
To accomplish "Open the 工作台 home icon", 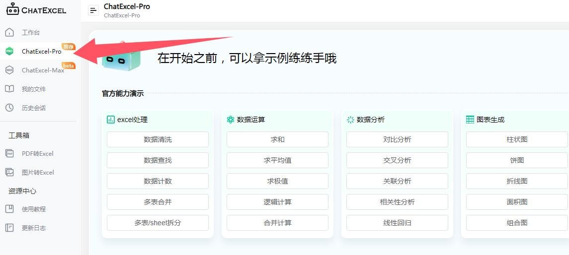I will click(9, 33).
